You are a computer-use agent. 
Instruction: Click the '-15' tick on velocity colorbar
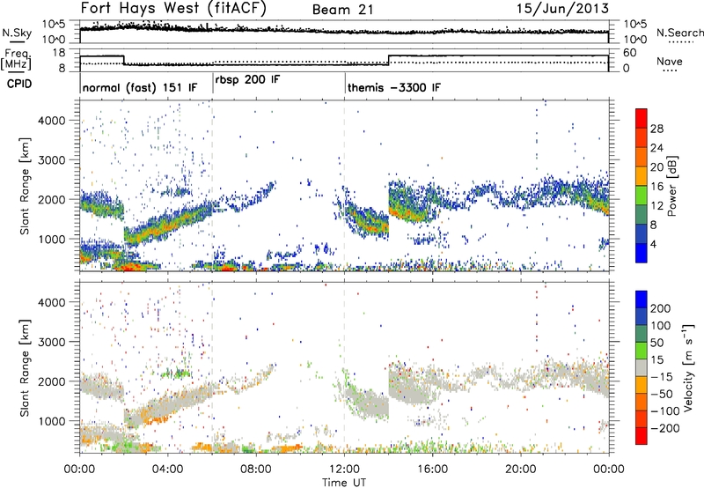pos(662,377)
